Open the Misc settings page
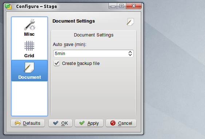 (29, 28)
